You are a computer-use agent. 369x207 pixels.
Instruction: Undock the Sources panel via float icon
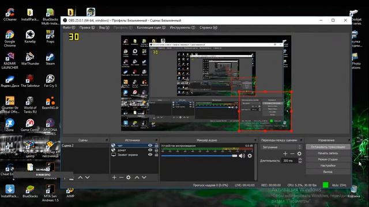tap(156, 140)
